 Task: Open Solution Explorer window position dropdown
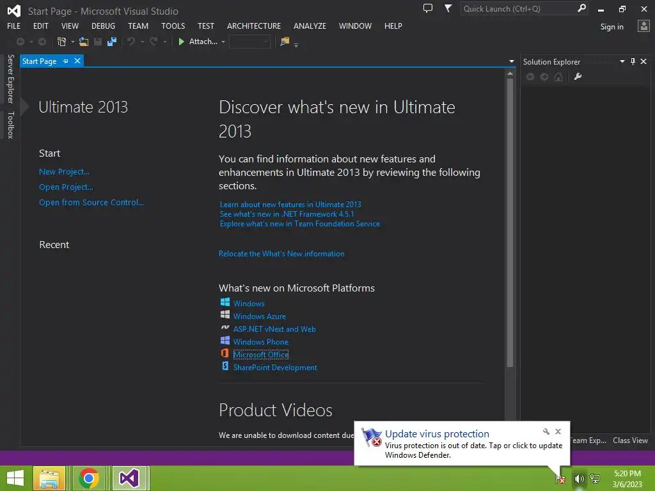pyautogui.click(x=622, y=62)
